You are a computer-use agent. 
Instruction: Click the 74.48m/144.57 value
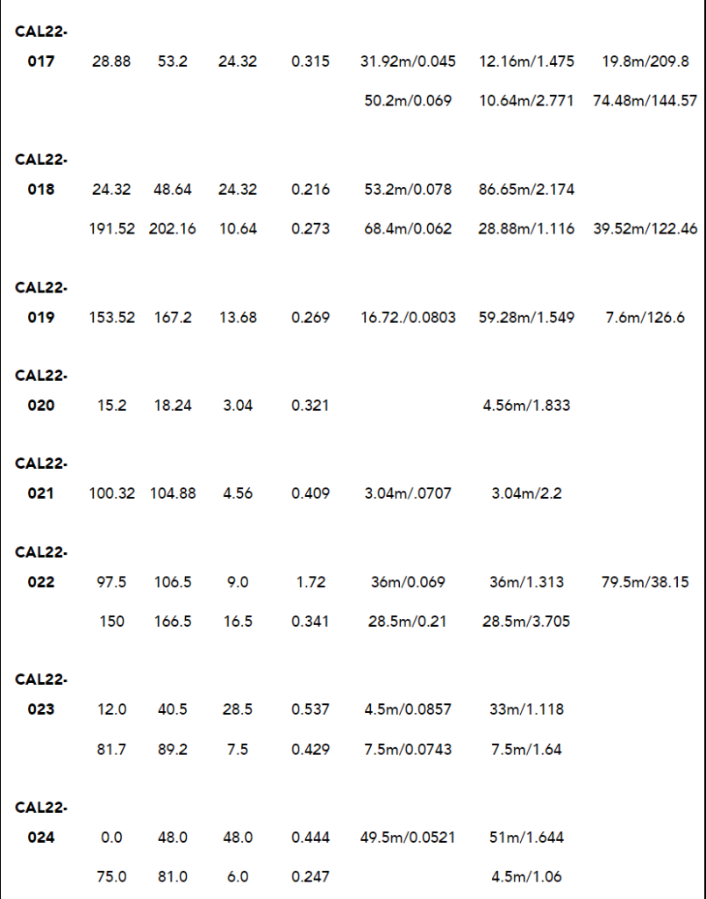[645, 101]
